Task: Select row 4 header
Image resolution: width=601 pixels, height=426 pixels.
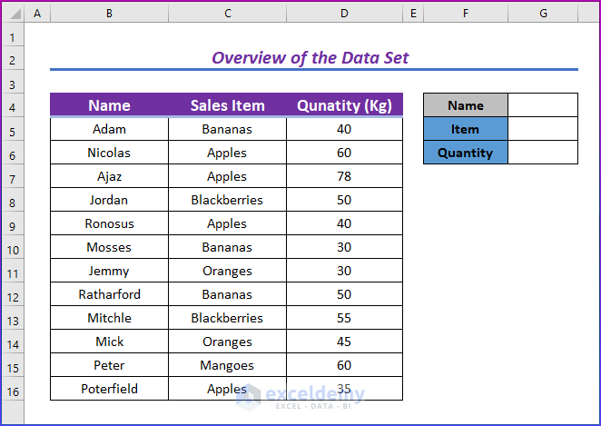Action: click(x=13, y=105)
